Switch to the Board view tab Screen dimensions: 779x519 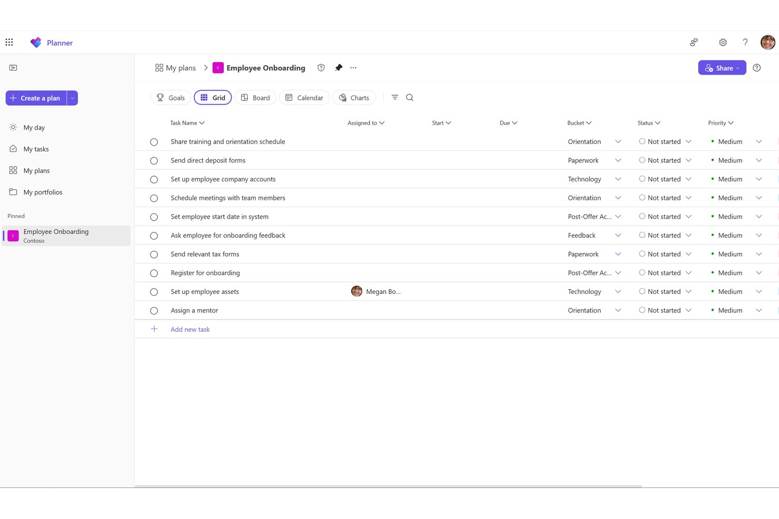click(255, 98)
